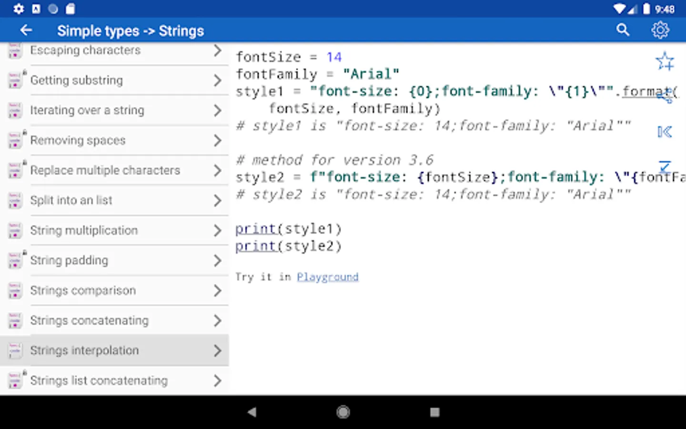This screenshot has height=429, width=686.
Task: Tap the diagonal arrow icon below collapse
Action: click(665, 166)
